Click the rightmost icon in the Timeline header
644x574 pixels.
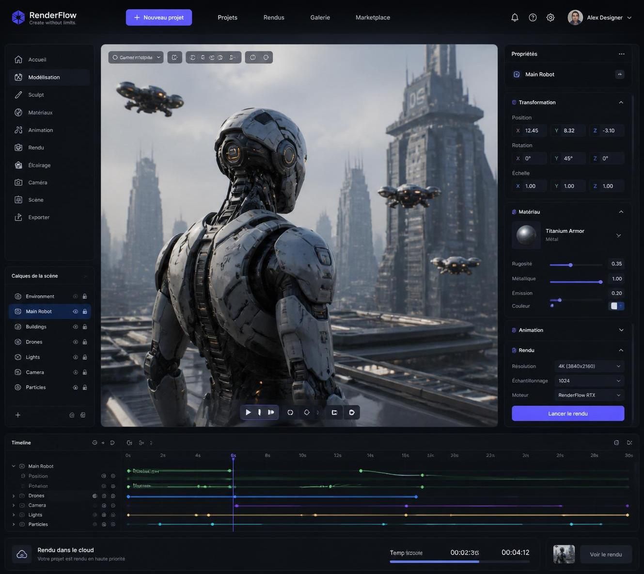click(x=629, y=443)
